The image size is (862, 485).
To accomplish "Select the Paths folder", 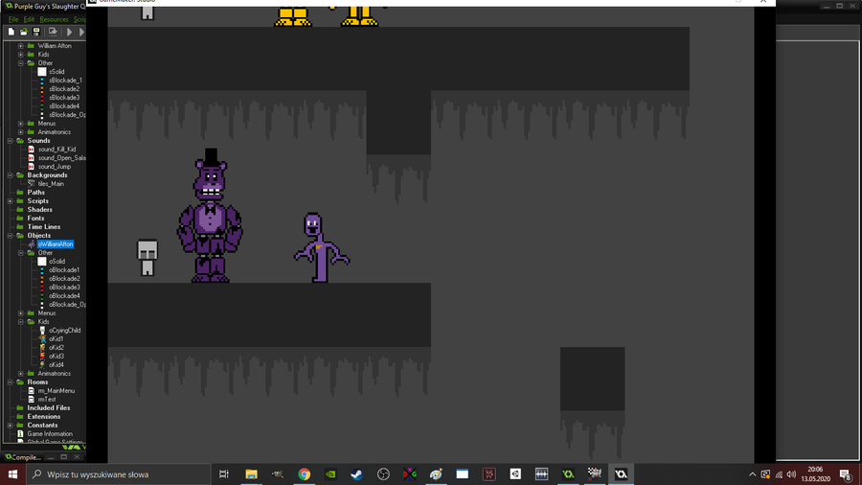I will coord(35,193).
